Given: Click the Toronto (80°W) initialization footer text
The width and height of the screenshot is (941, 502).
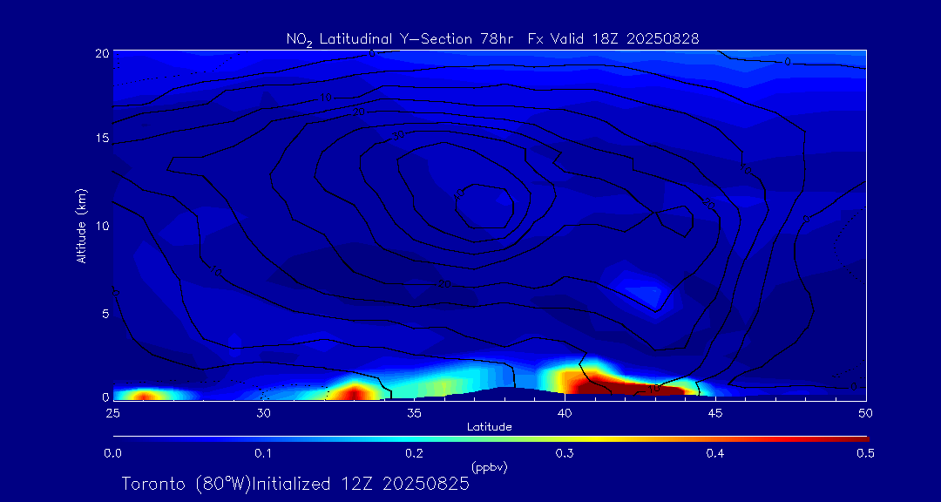Looking at the screenshot, I should click(x=295, y=484).
